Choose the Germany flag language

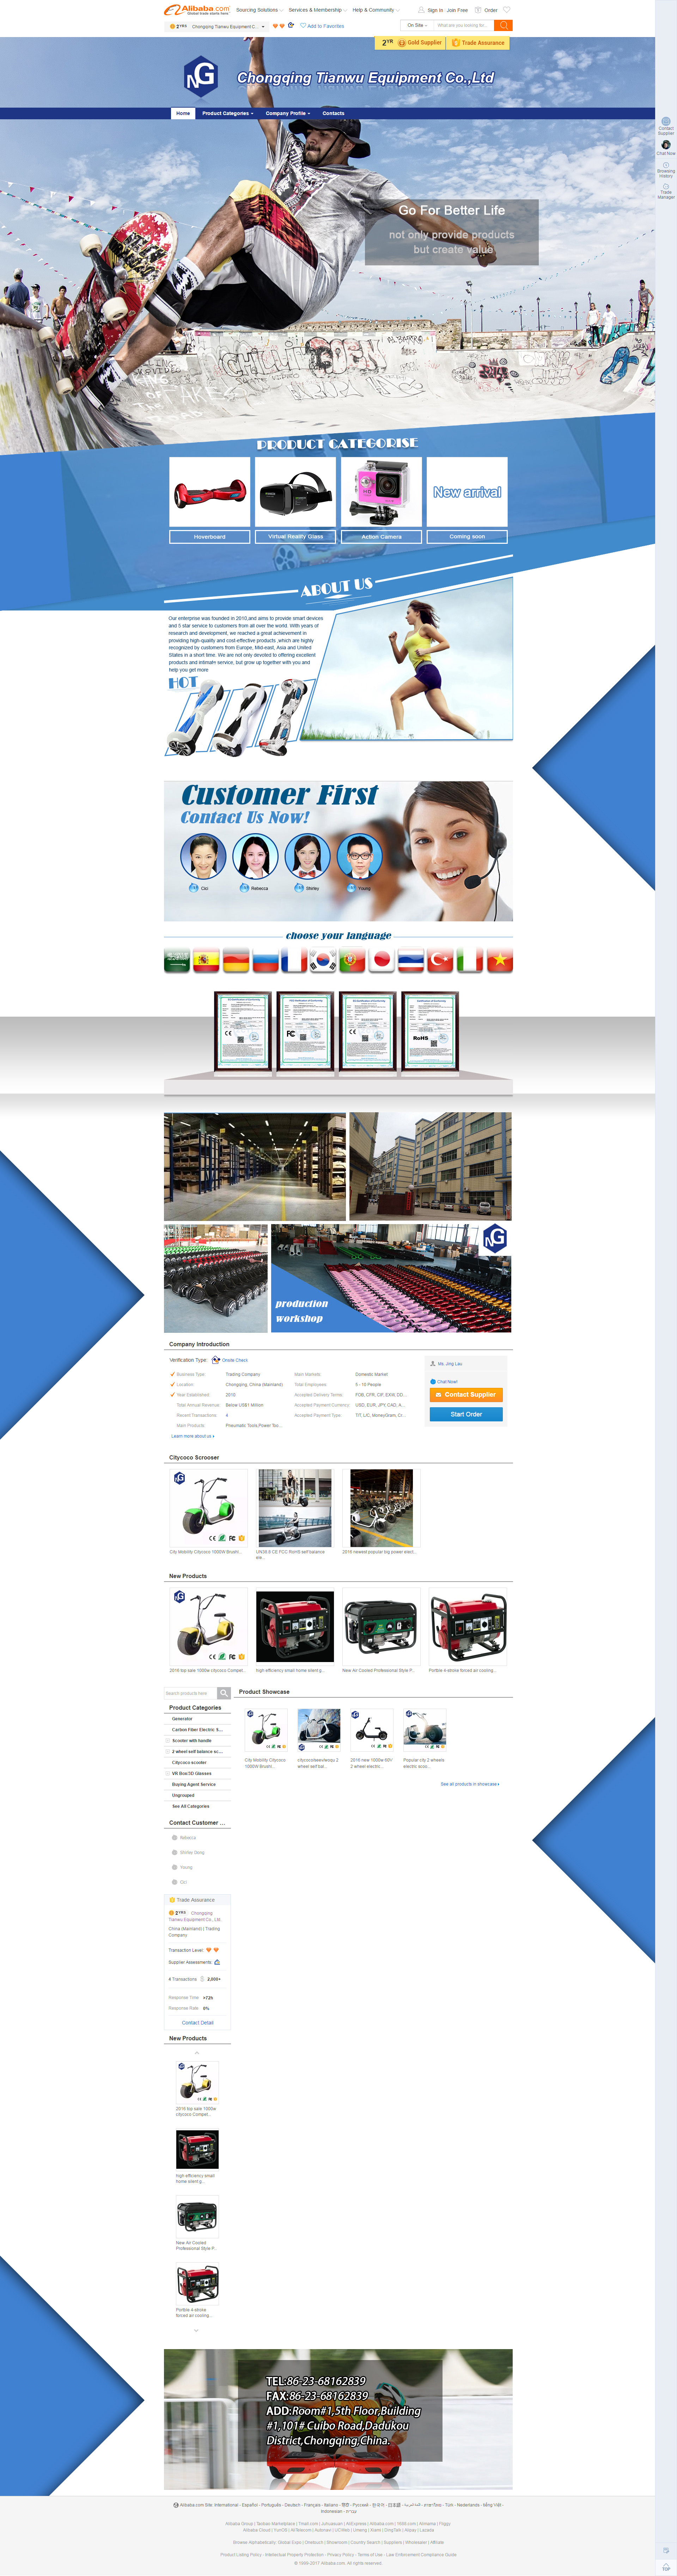click(236, 960)
